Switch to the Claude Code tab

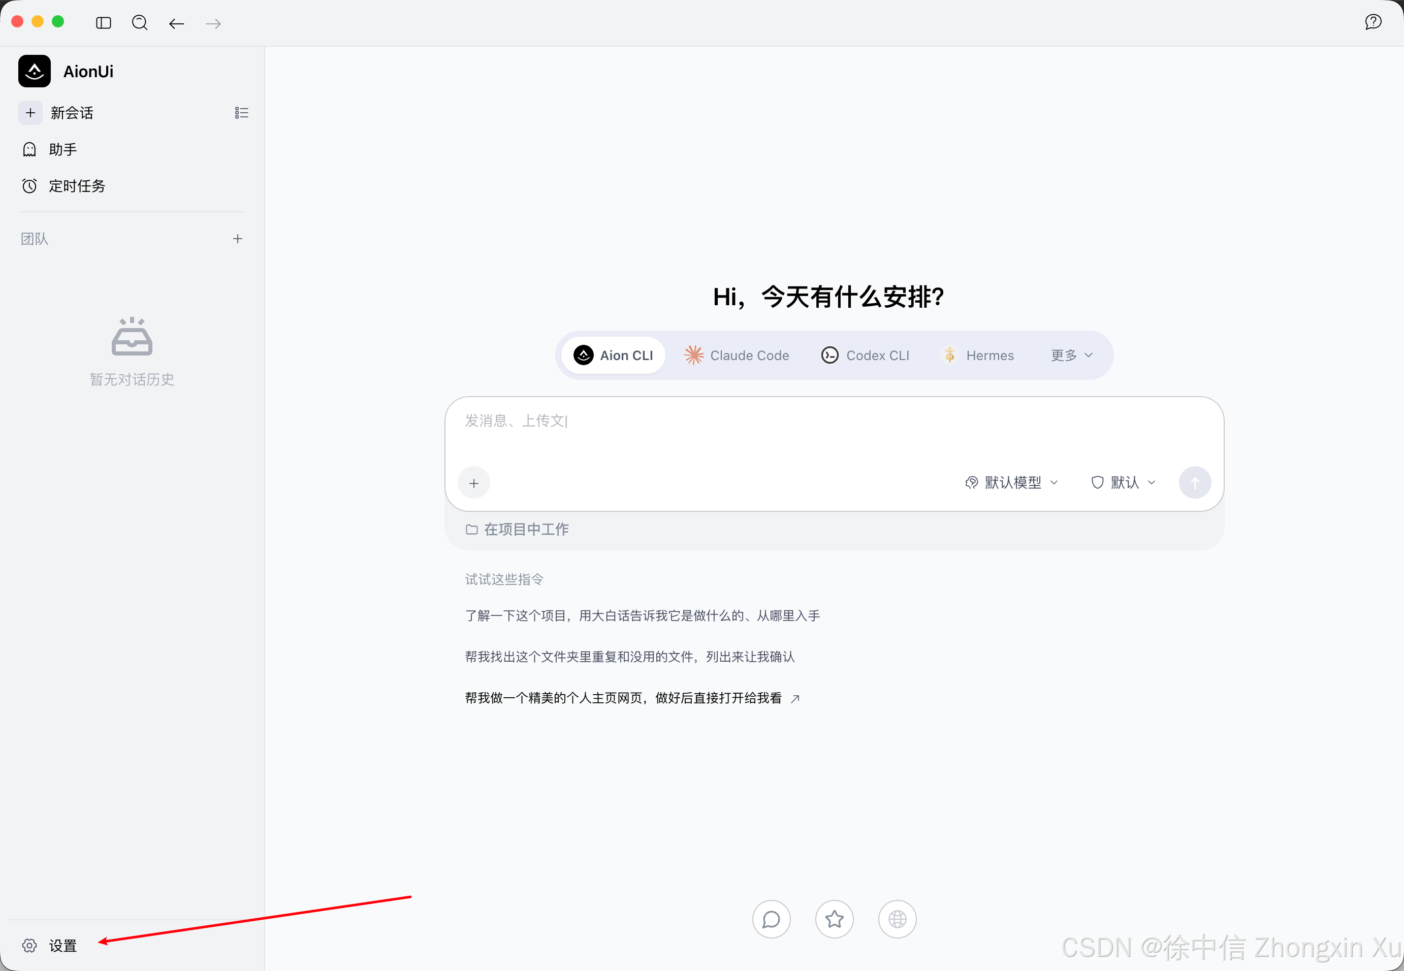click(737, 355)
